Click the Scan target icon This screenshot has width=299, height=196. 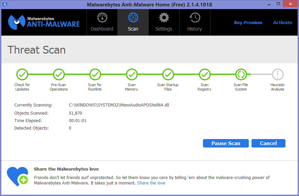[x=133, y=18]
